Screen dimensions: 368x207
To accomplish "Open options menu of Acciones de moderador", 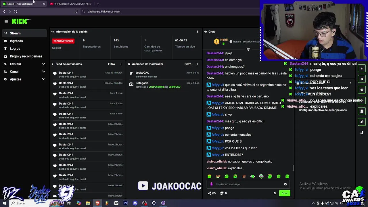I will click(x=197, y=64).
